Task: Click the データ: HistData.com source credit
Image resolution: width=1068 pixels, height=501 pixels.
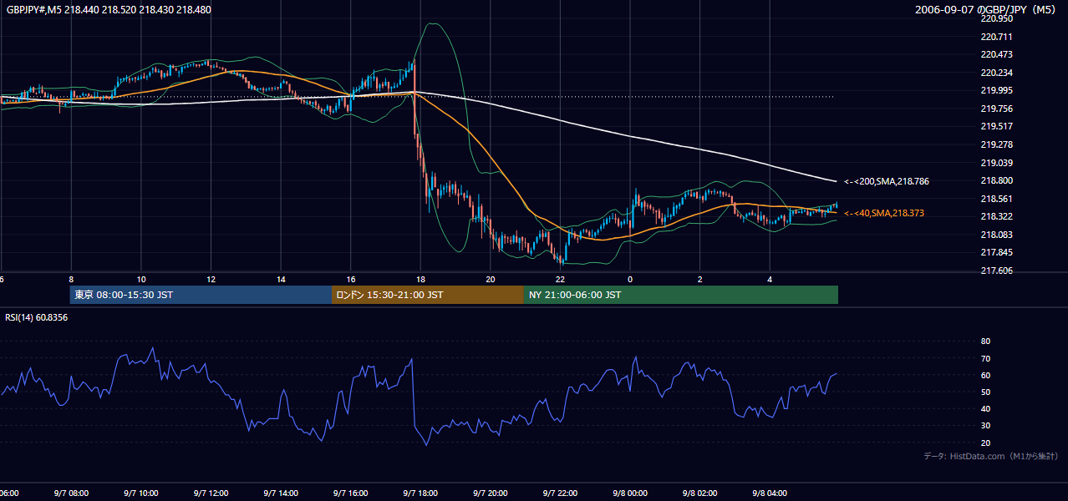Action: pyautogui.click(x=991, y=457)
